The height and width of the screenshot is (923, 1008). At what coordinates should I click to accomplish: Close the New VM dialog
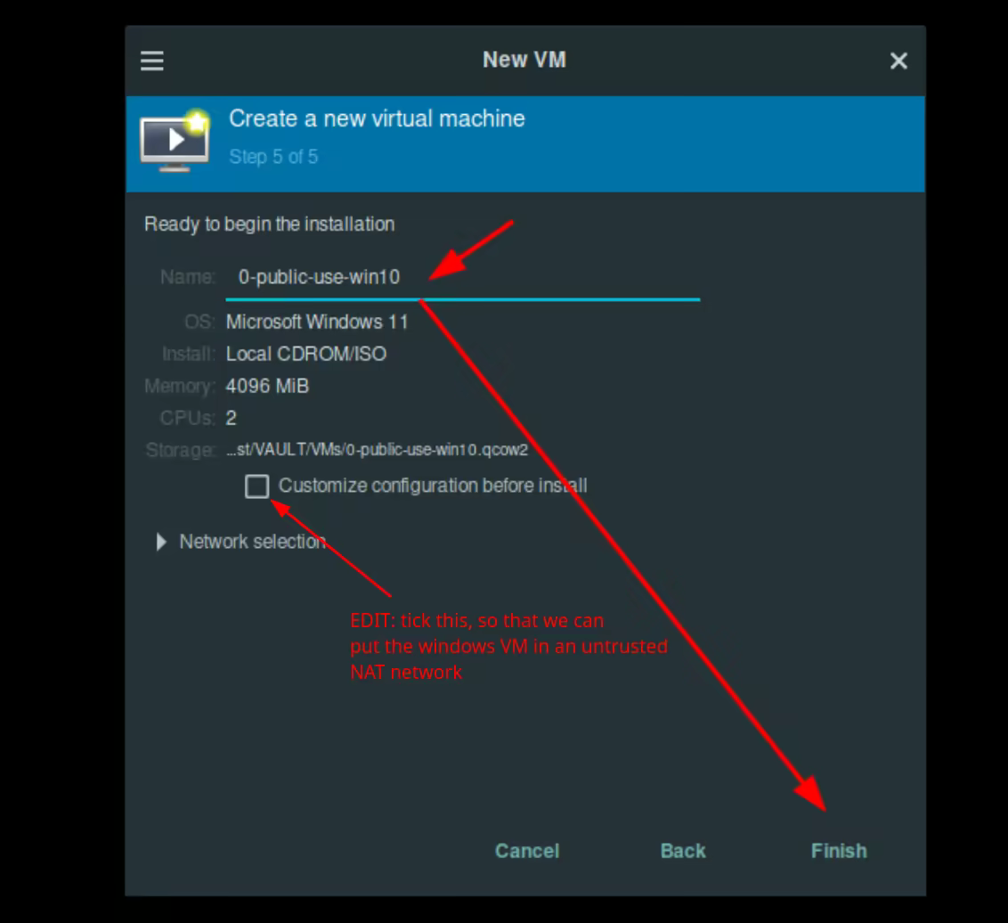(x=898, y=61)
